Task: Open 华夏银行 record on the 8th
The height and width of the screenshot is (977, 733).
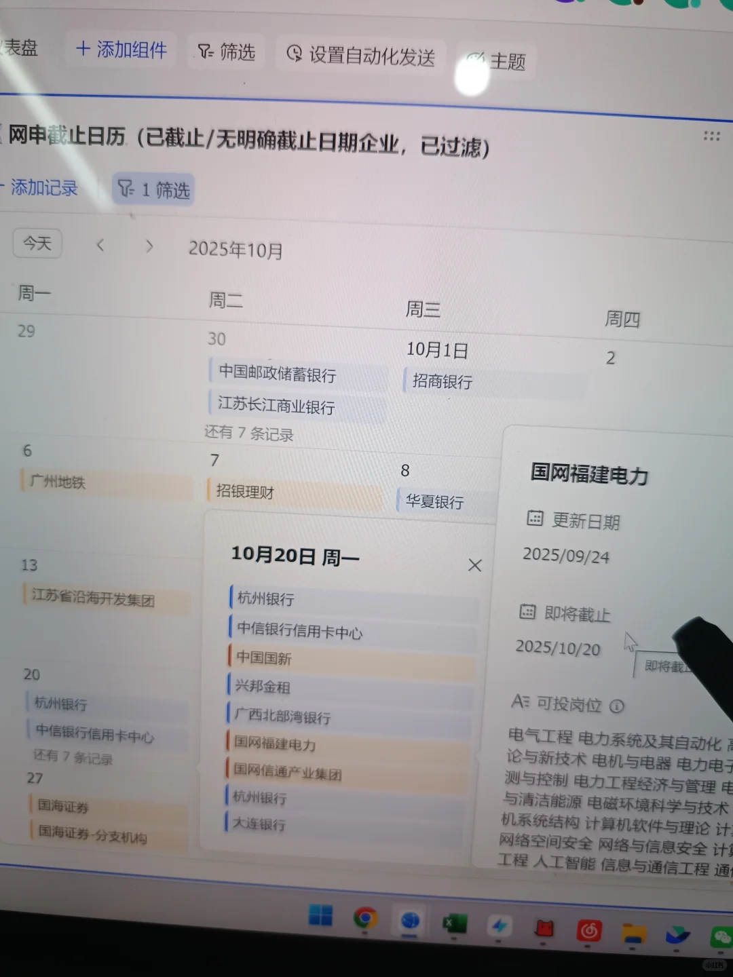Action: click(447, 502)
